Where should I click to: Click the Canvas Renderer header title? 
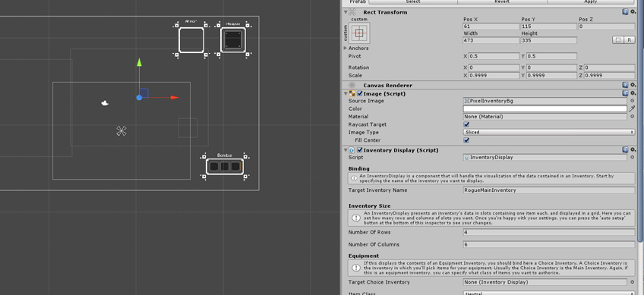pos(388,86)
